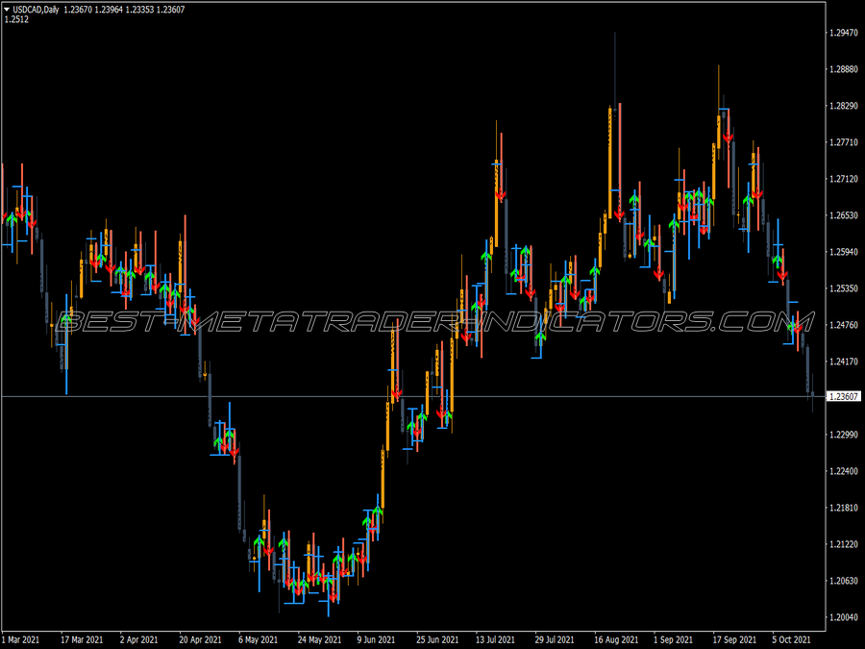Click date label 13 Jul 2021
This screenshot has height=649, width=865.
(495, 640)
